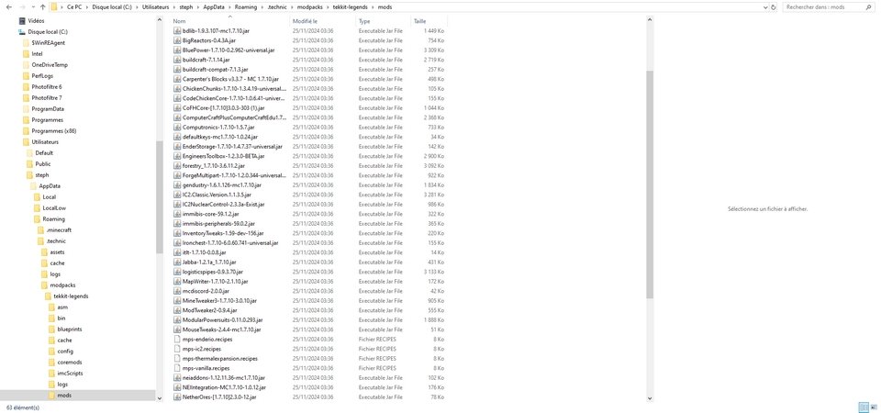Click navigation pane scrollbar down arrow
Image resolution: width=881 pixels, height=413 pixels.
point(159,397)
